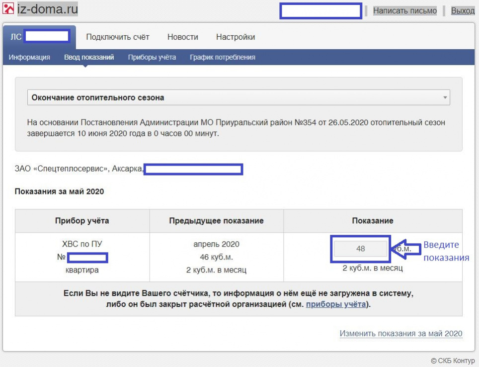
Task: Go to the Информация sub-tab
Action: point(29,57)
